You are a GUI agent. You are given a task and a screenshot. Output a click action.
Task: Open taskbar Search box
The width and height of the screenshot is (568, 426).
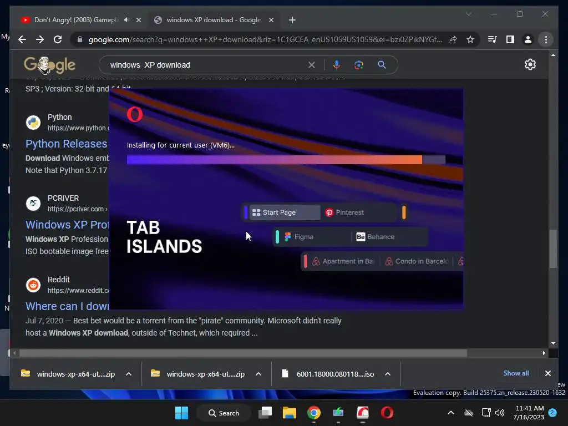click(224, 413)
